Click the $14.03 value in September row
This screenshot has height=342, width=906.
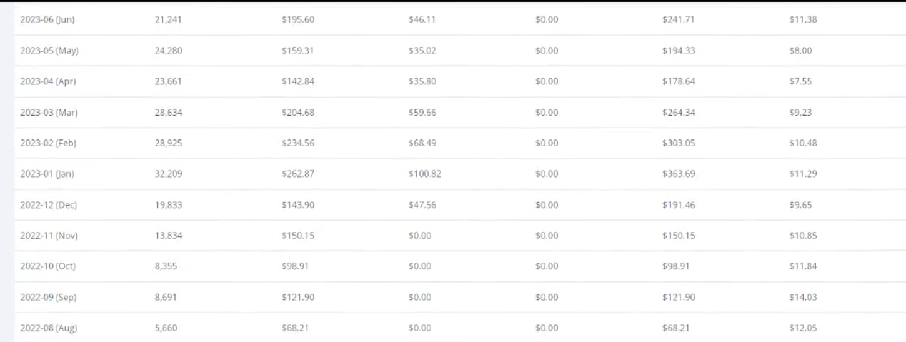click(x=803, y=298)
